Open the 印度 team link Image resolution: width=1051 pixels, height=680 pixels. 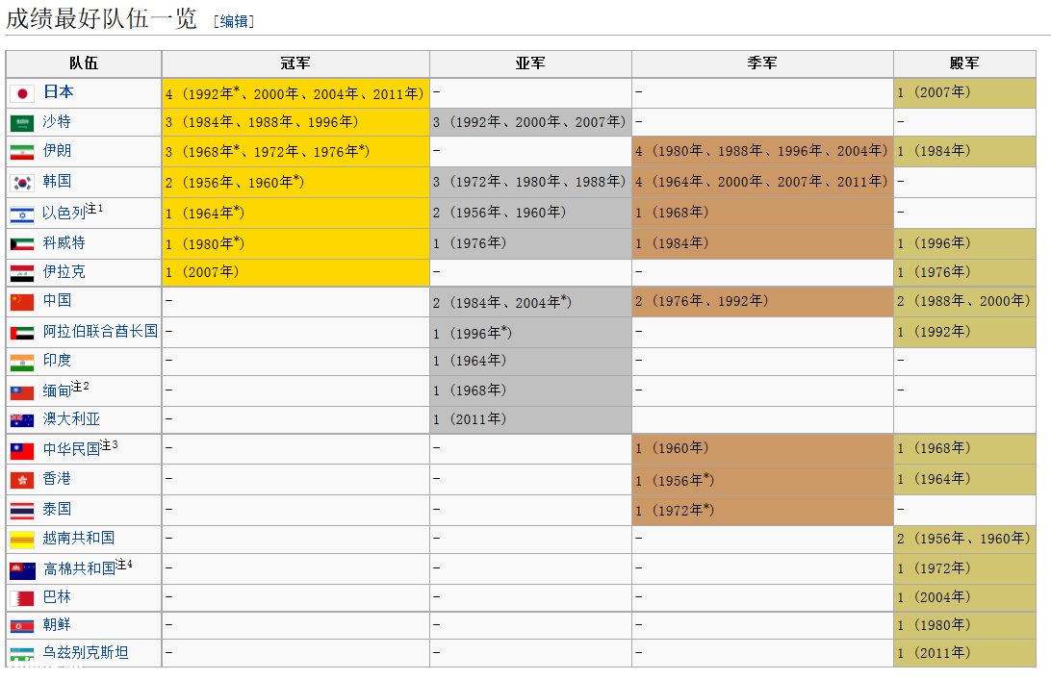point(57,361)
